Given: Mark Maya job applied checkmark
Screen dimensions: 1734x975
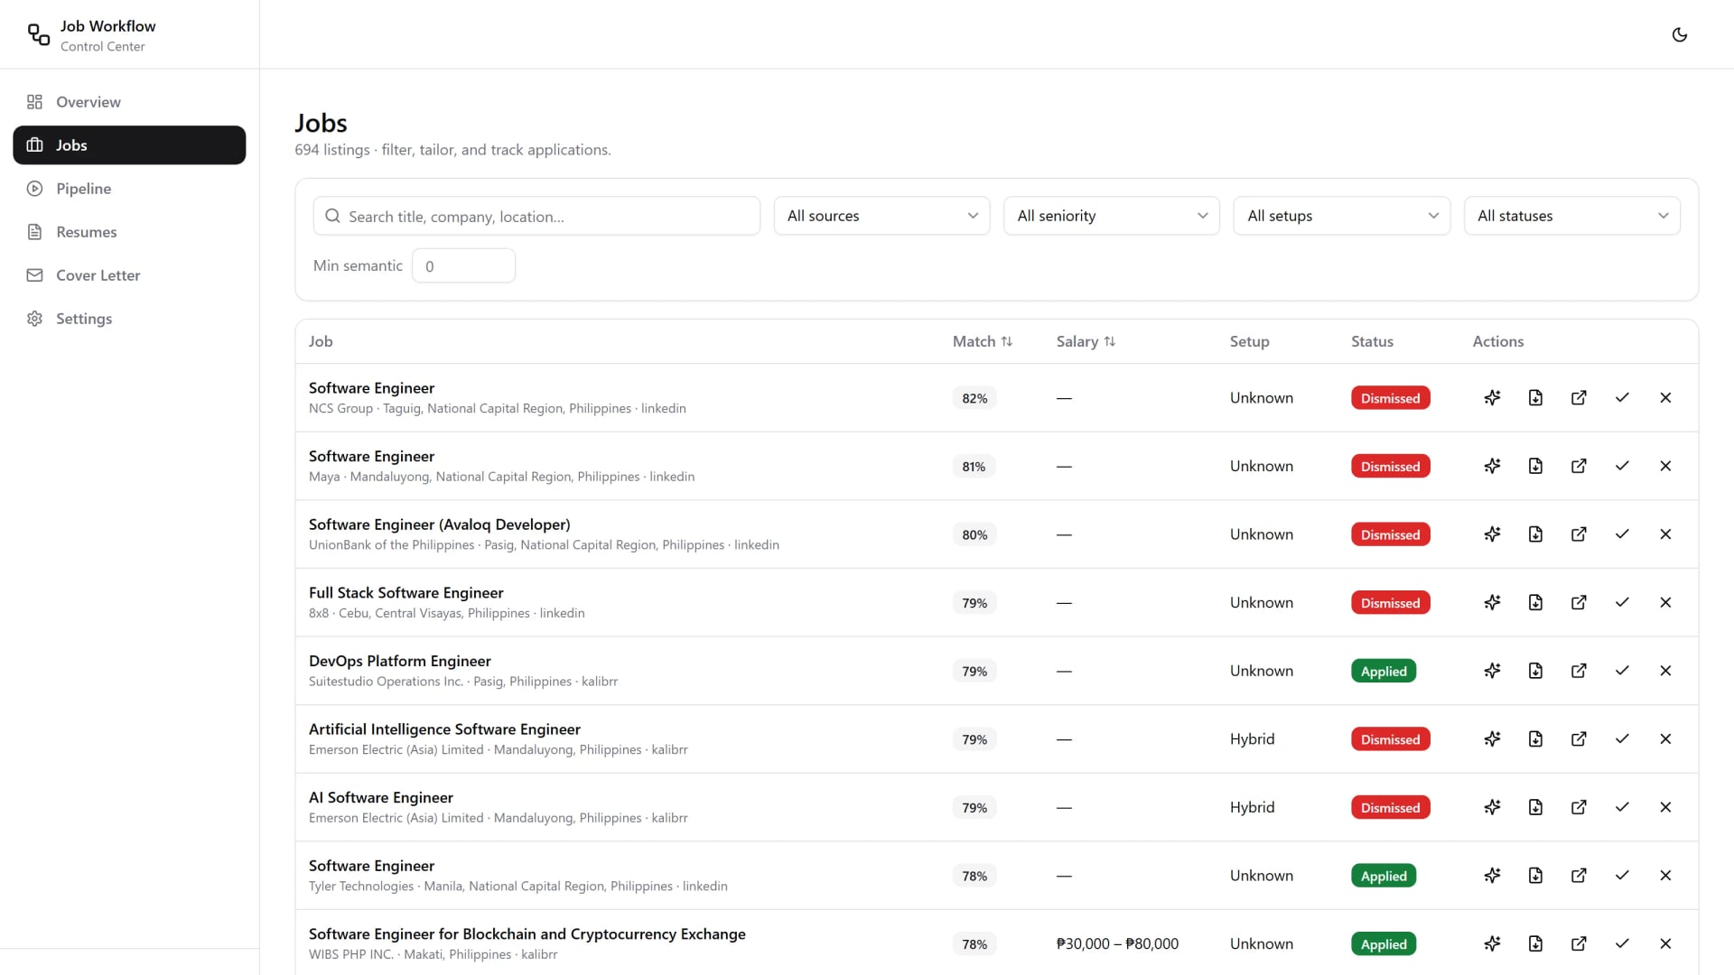Looking at the screenshot, I should click(x=1622, y=466).
